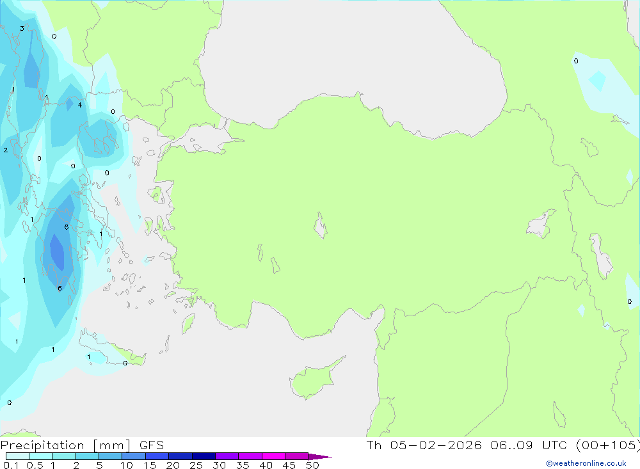
Task: Click the "Precipitation [mm]" title text
Action: point(65,445)
